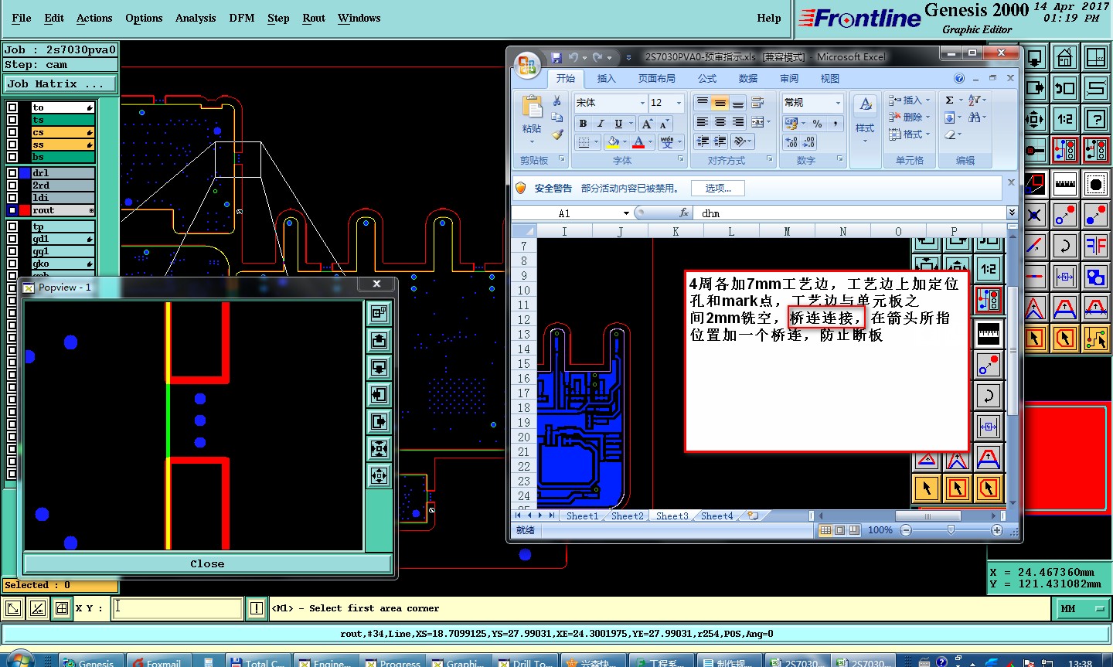Open the ruler measurement tool in Genesis toolbar
Viewport: 1113px width, 667px height.
pos(1064,183)
